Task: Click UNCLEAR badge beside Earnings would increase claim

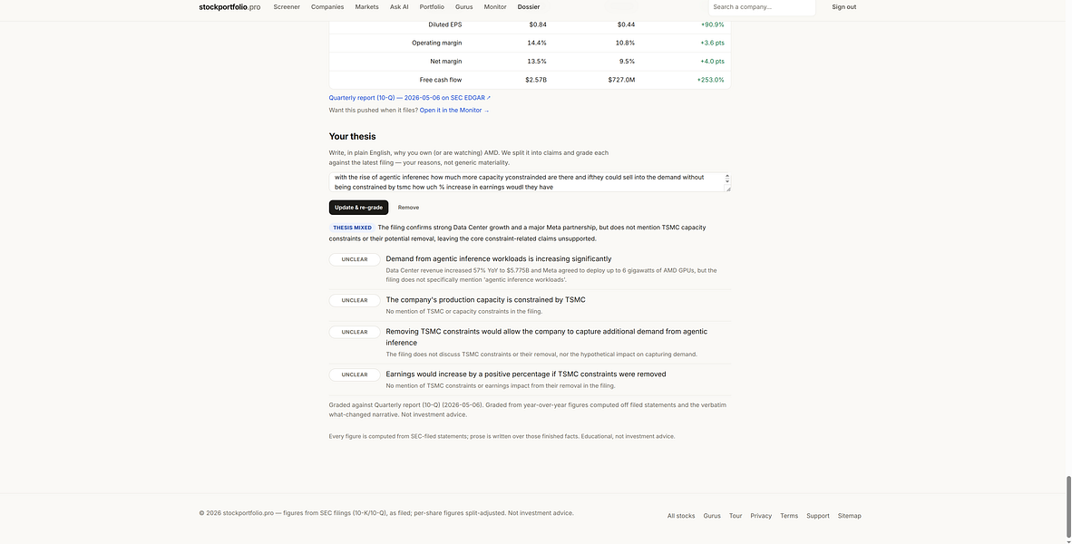Action: coord(354,374)
